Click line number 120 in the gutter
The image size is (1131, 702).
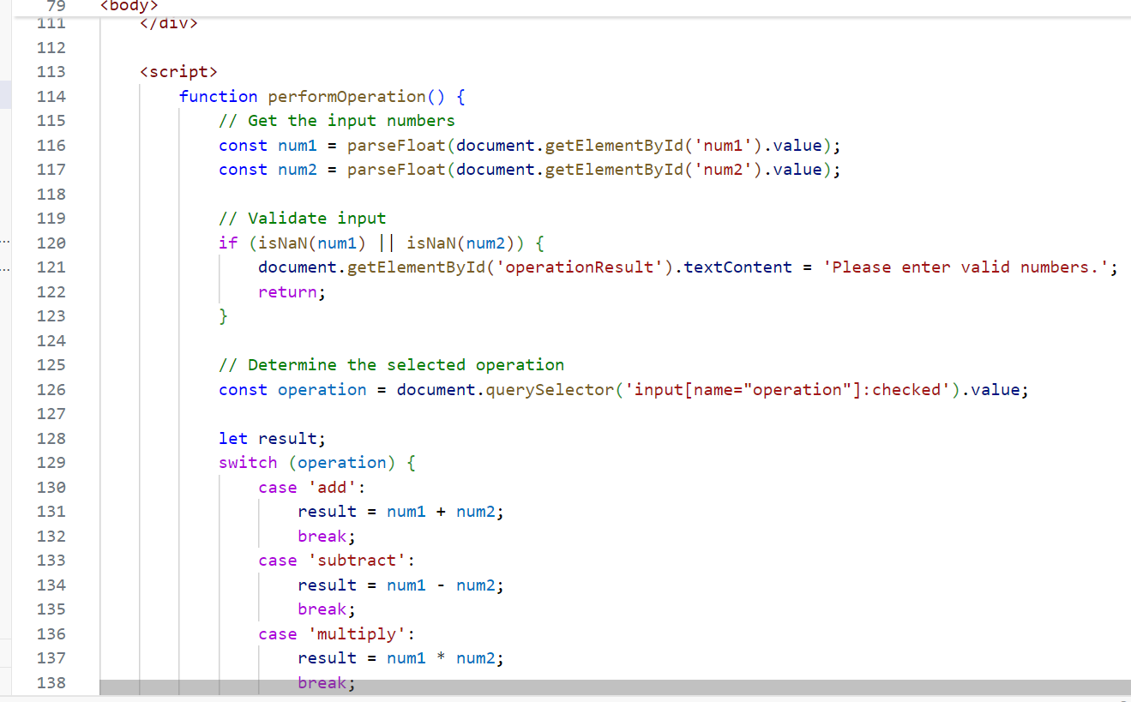tap(51, 243)
